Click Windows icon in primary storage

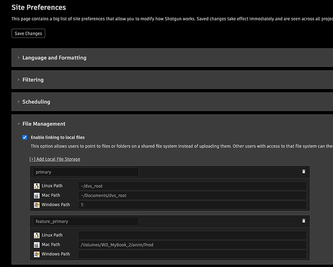pos(37,205)
